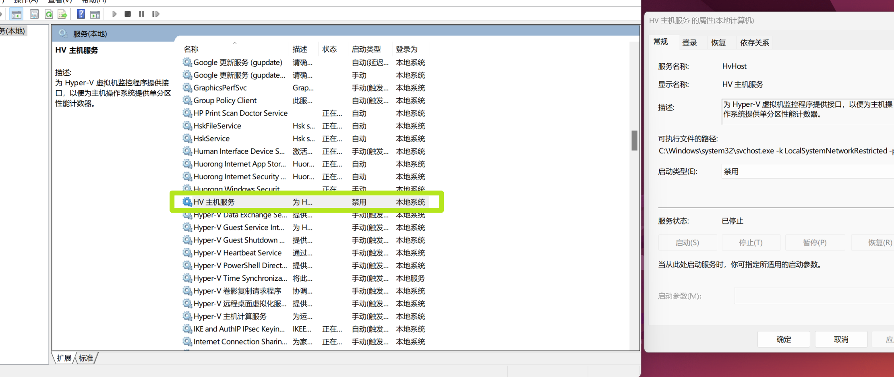Click the Export List toolbar icon

[62, 14]
